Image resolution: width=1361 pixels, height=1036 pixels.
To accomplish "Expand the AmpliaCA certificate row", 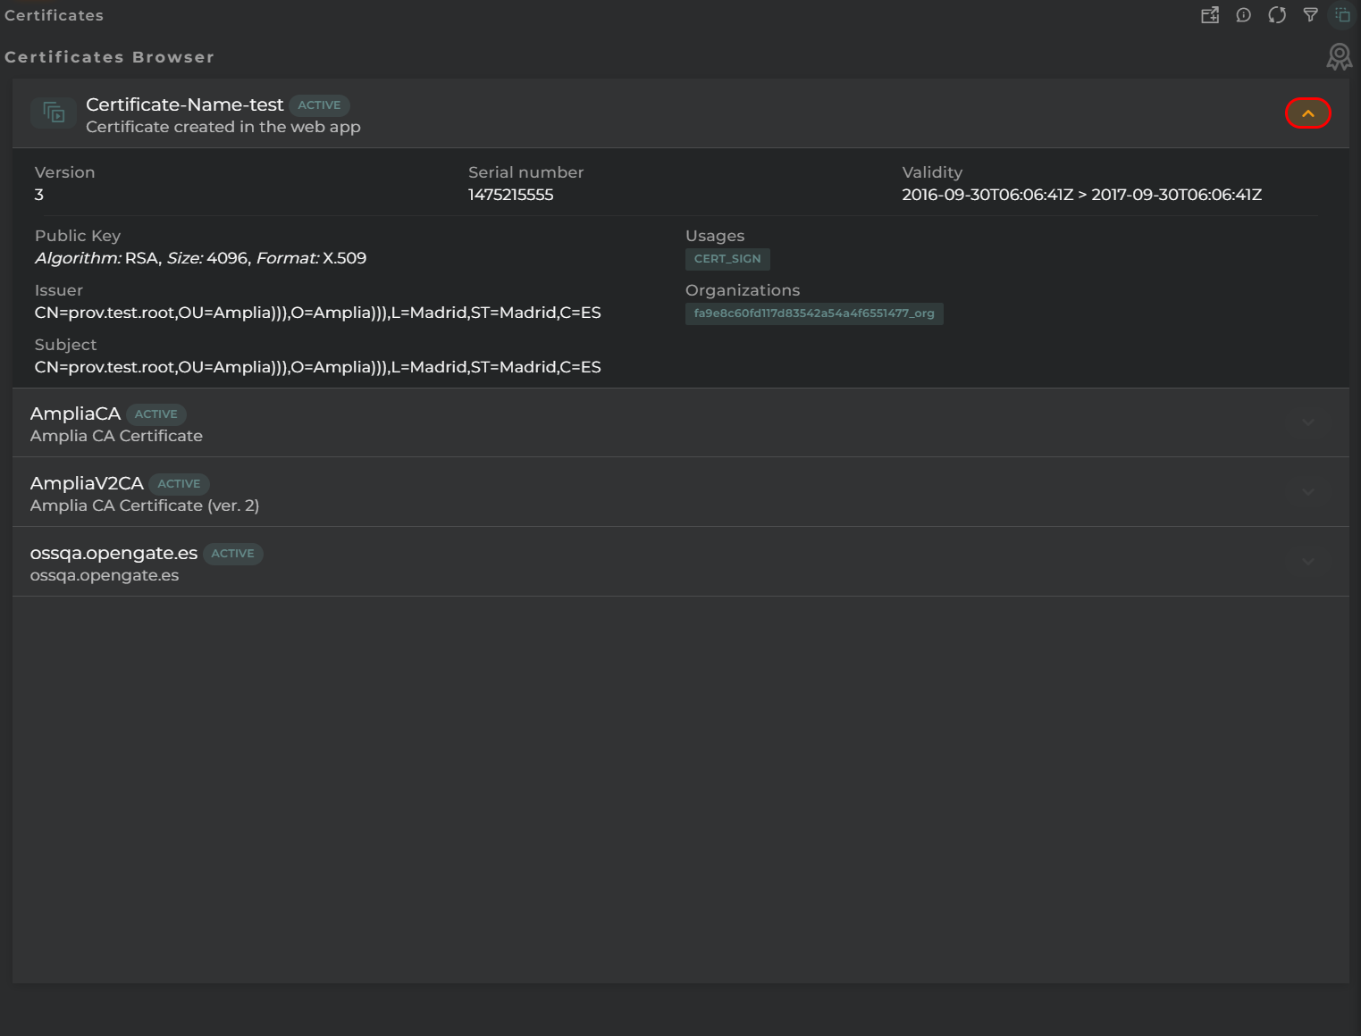I will click(1308, 422).
